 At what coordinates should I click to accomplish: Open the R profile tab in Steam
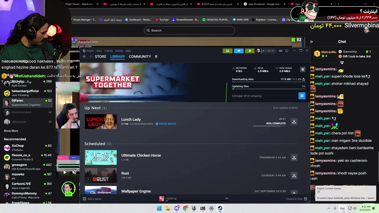click(x=156, y=57)
